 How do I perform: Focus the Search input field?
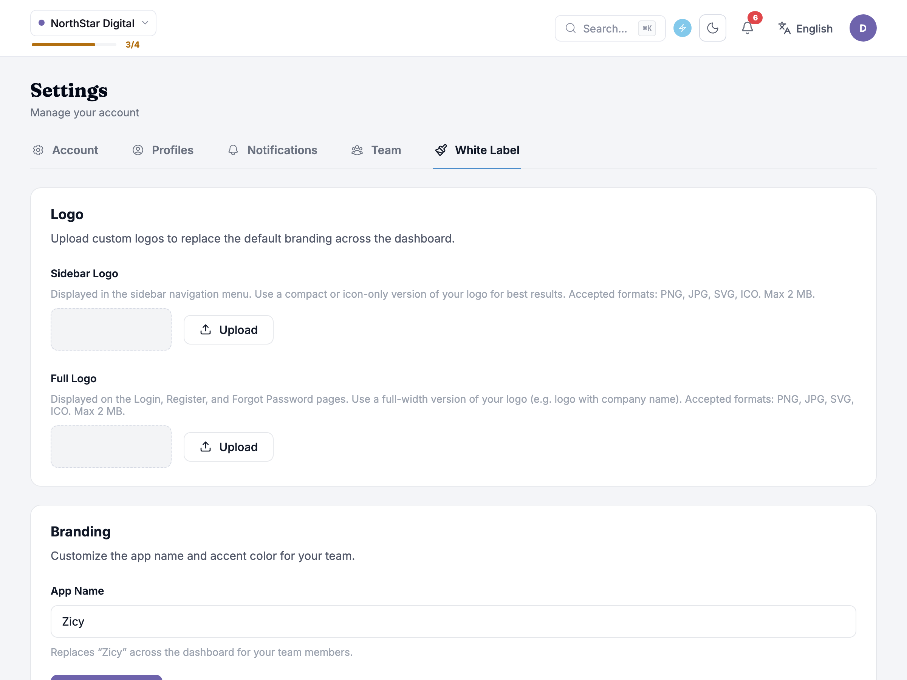[610, 28]
